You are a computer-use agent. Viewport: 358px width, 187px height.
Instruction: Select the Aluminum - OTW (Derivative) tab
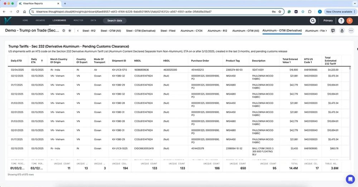click(x=282, y=30)
